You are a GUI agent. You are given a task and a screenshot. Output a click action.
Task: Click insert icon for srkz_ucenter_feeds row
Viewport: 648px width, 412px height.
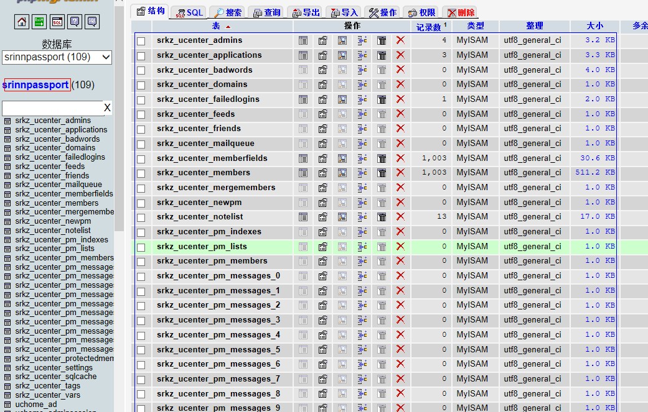point(362,114)
